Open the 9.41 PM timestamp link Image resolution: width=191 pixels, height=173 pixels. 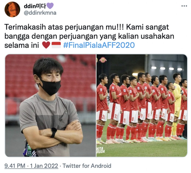click(x=15, y=166)
